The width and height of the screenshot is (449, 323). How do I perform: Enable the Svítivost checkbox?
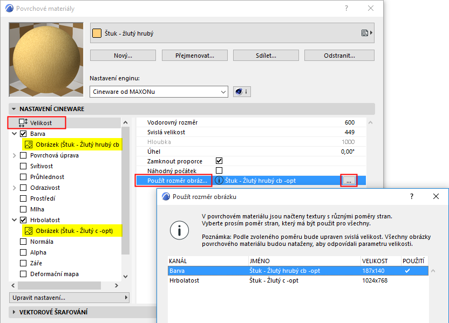pyautogui.click(x=23, y=166)
